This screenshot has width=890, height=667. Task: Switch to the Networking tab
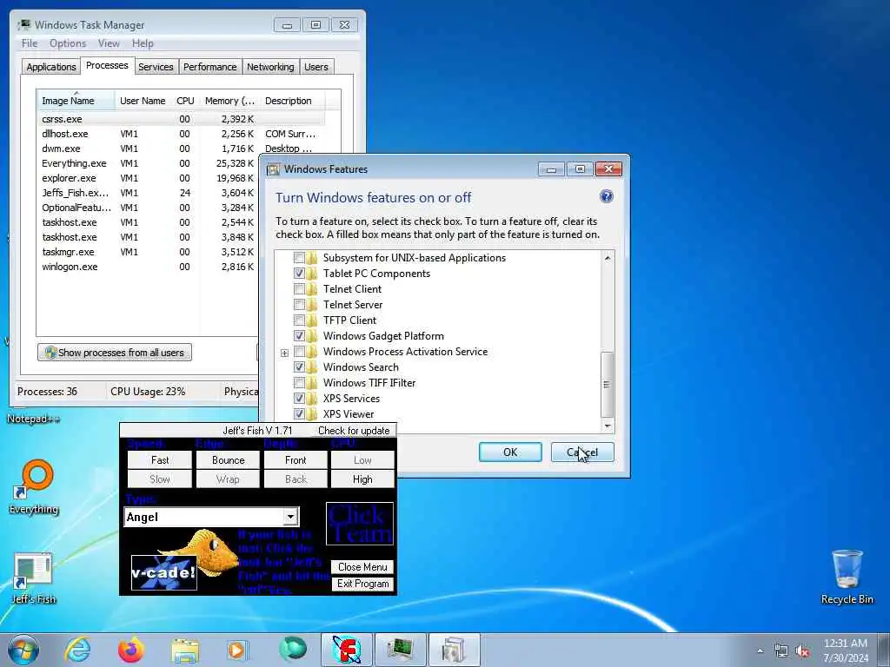click(x=270, y=67)
